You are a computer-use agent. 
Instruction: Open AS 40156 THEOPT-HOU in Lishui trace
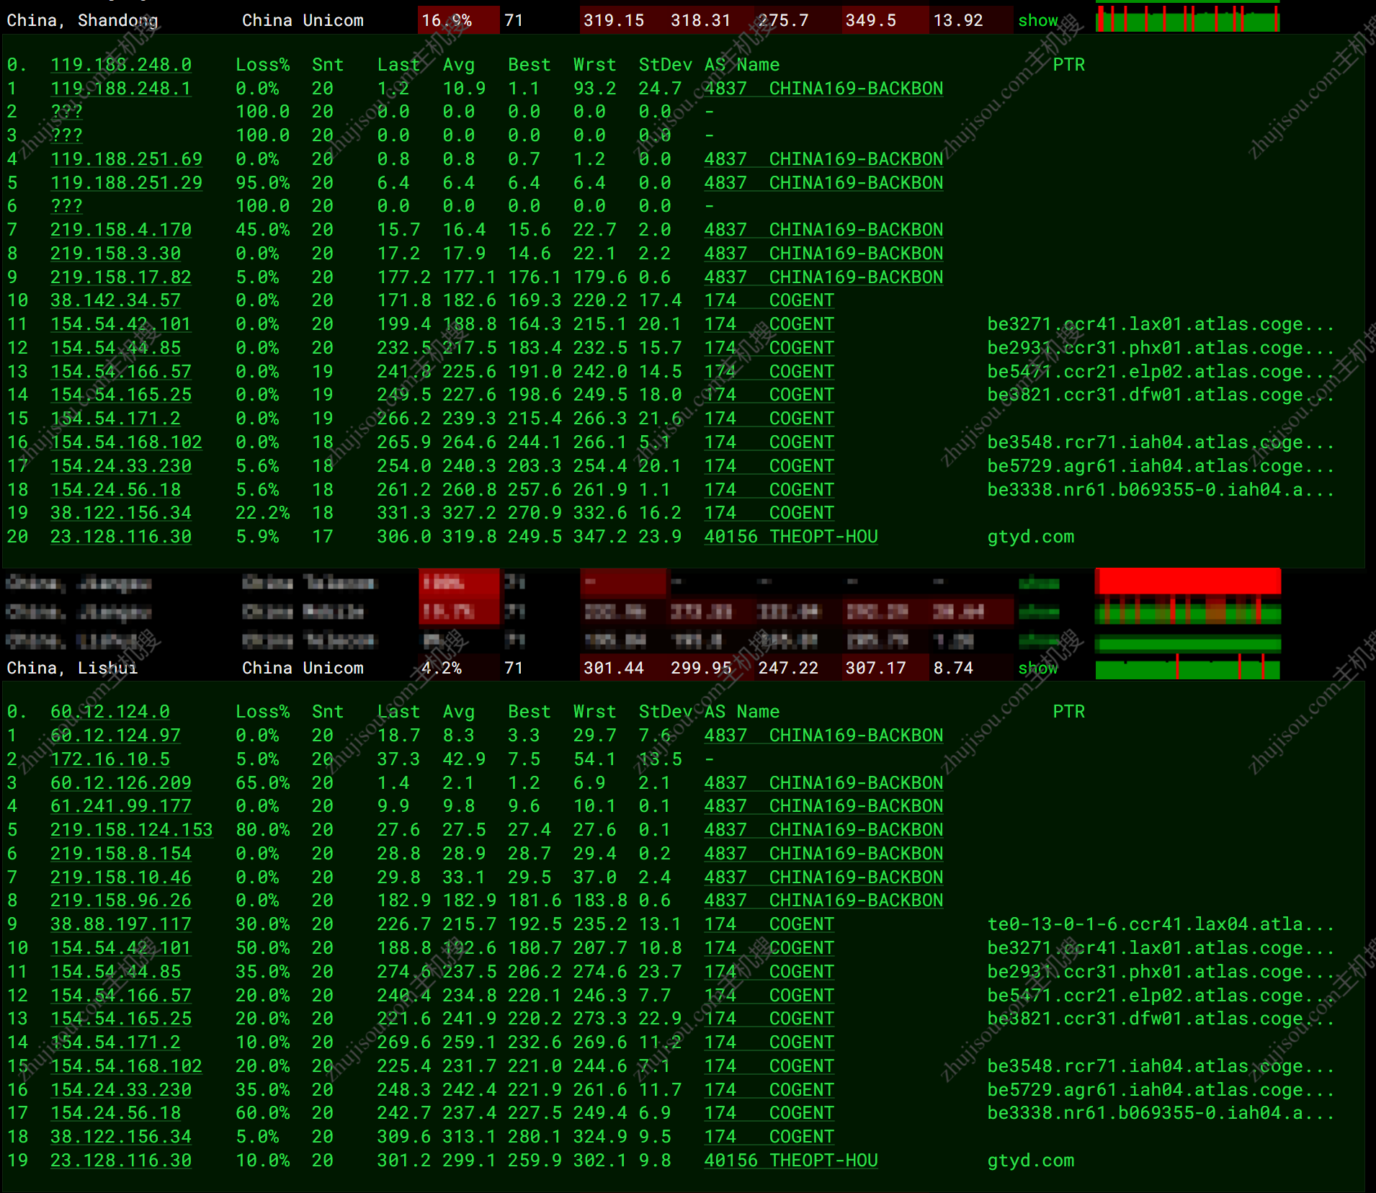click(x=791, y=1161)
